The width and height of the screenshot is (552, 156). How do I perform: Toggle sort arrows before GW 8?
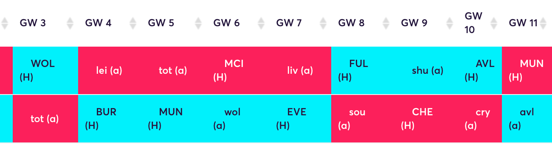[323, 23]
